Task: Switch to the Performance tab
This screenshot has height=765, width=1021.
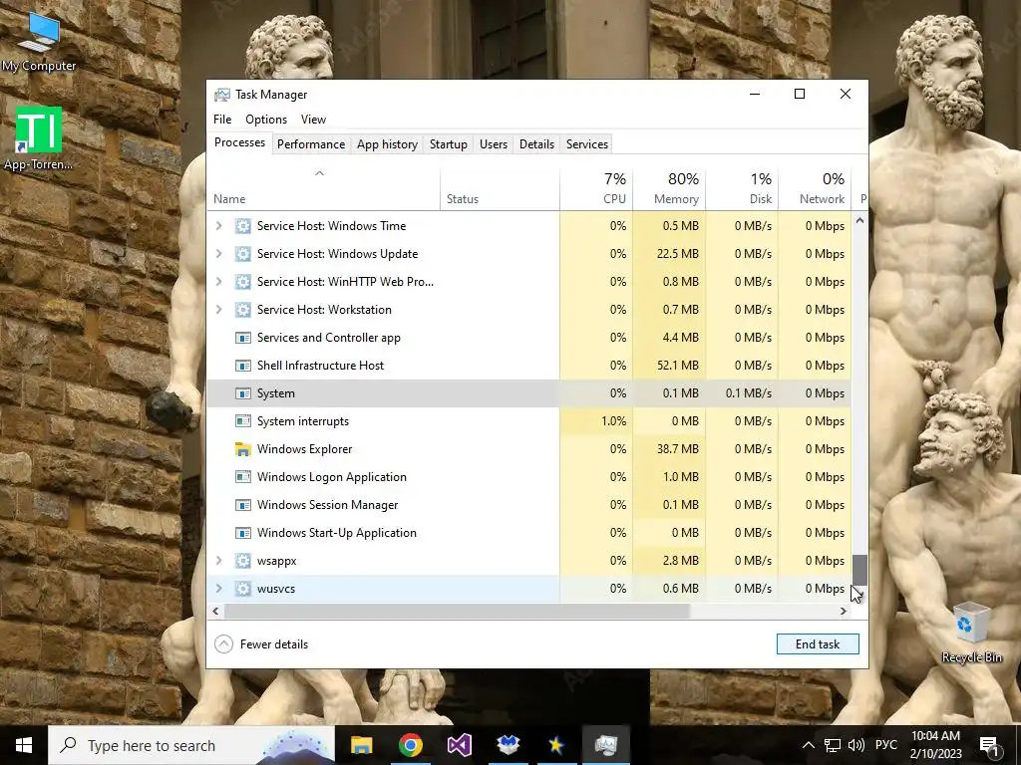Action: (311, 144)
